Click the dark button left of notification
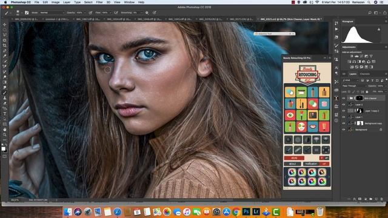 tap(292, 163)
